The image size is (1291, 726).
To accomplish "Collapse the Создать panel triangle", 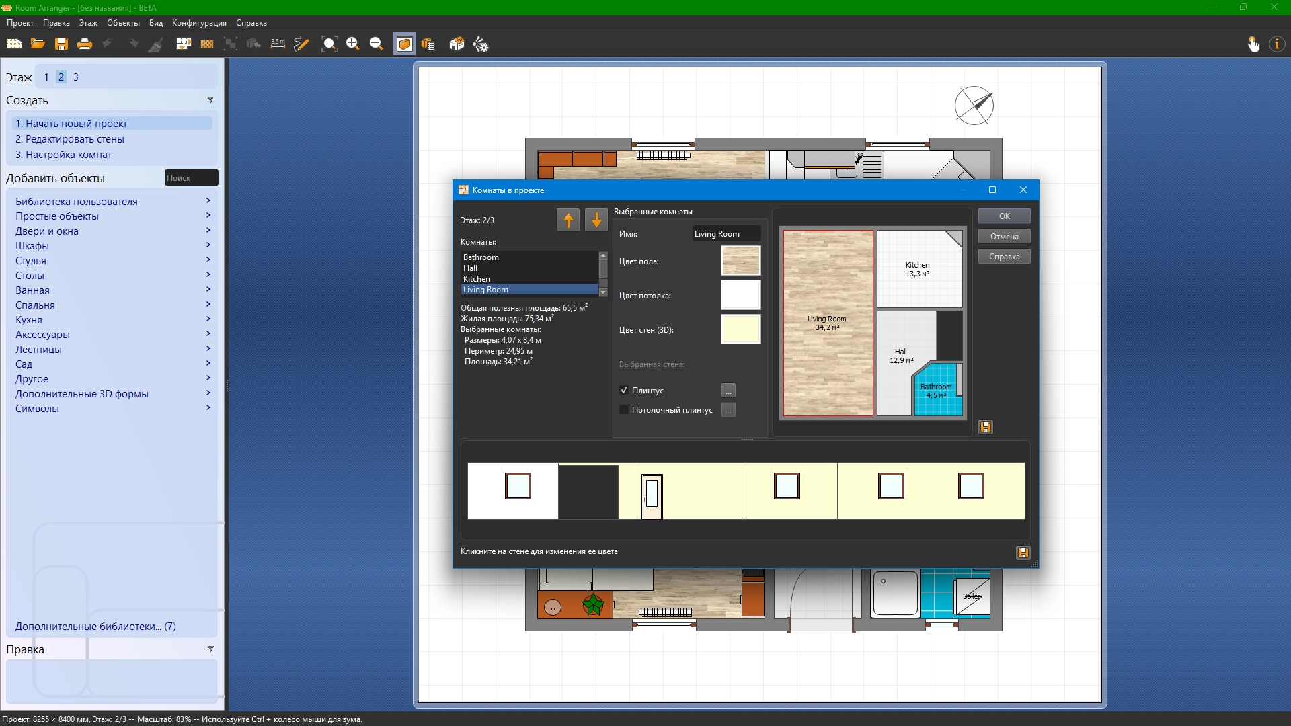I will coord(210,100).
